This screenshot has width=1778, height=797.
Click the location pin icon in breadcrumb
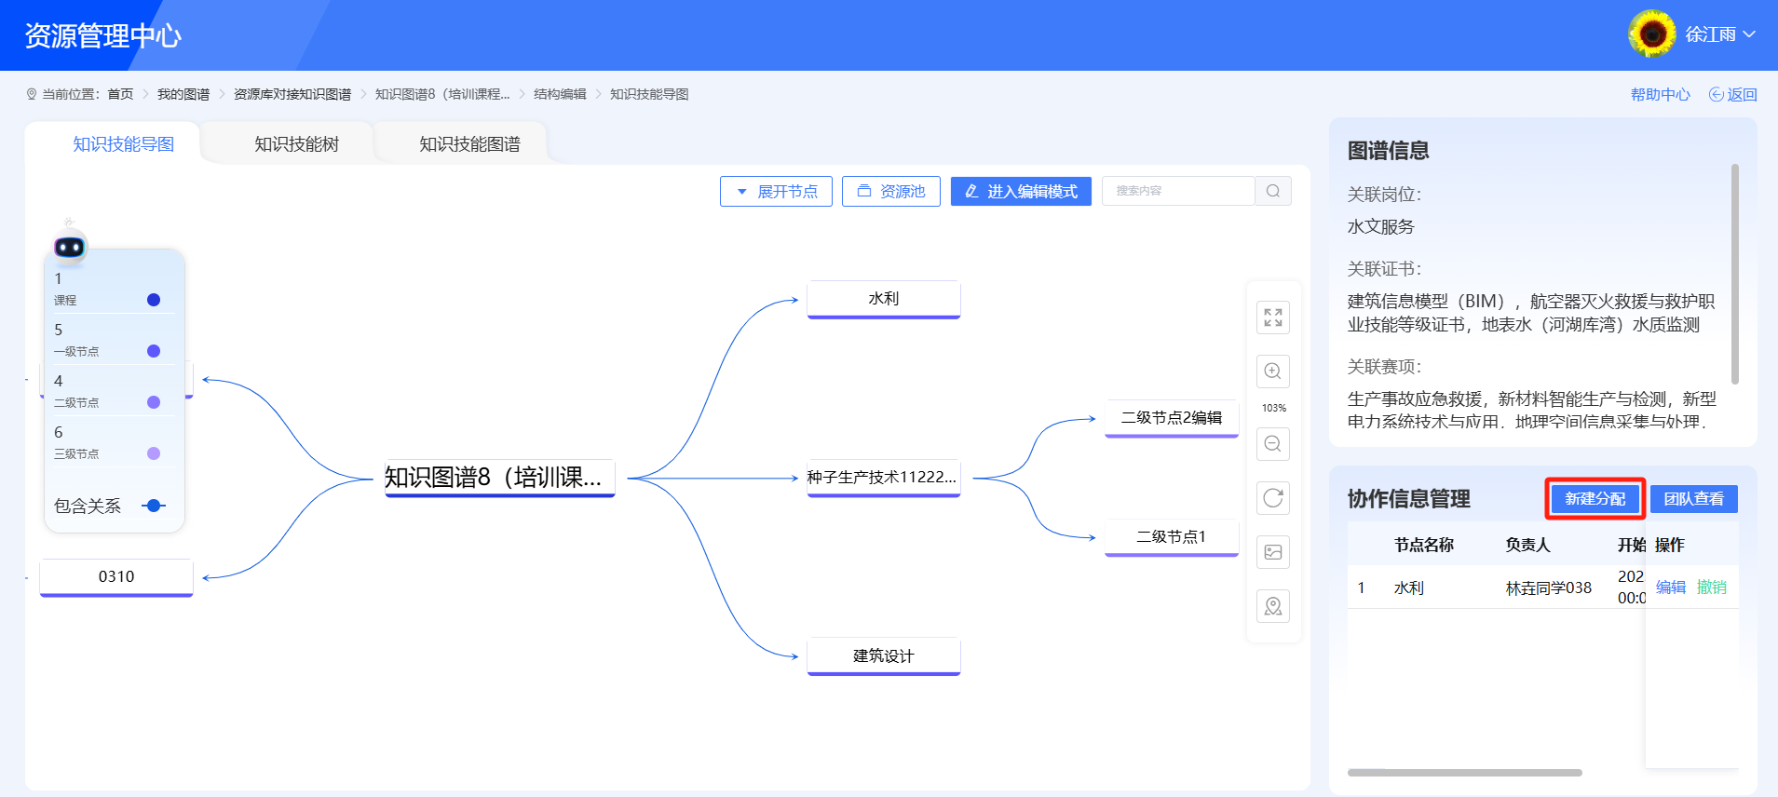[32, 94]
